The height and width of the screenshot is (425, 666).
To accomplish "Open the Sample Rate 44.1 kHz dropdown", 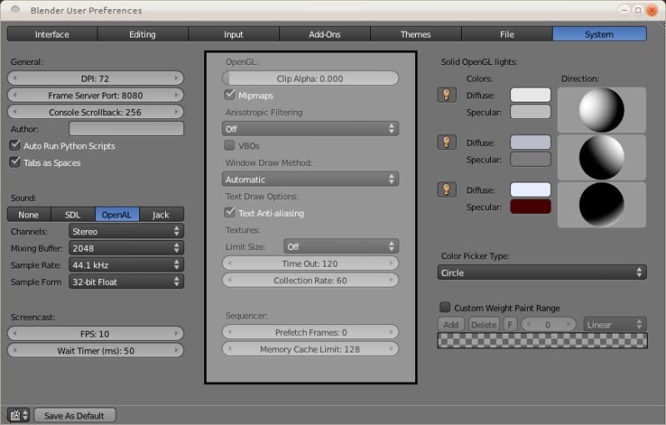I will pos(126,265).
